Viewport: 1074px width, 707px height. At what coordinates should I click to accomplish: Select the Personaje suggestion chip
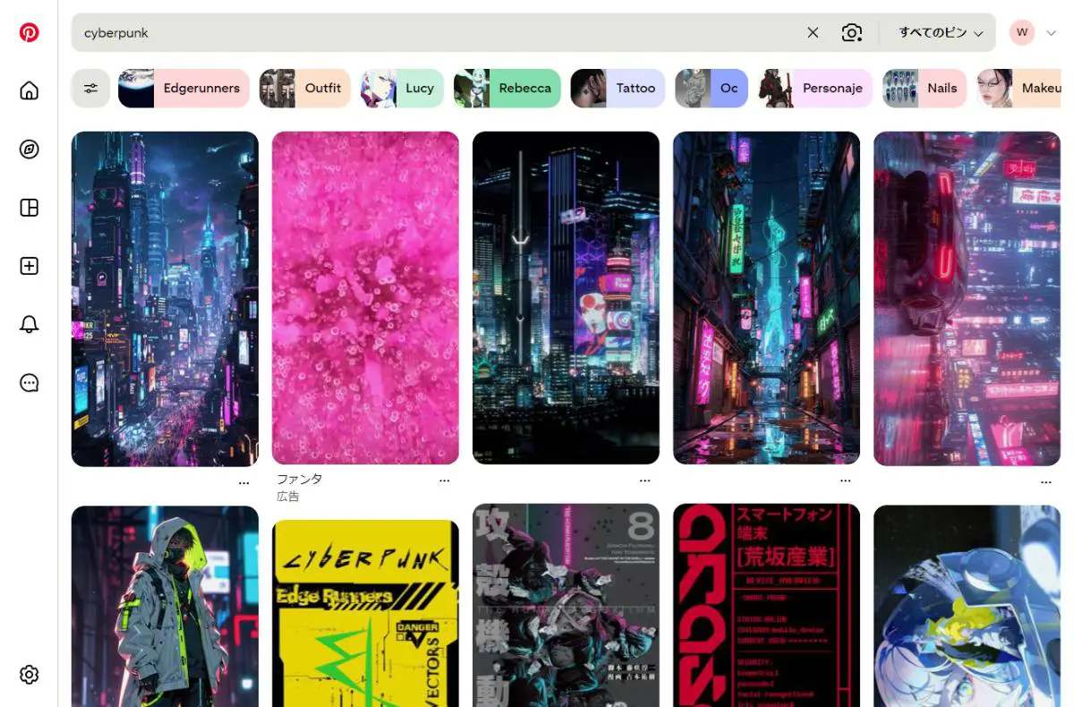click(x=814, y=89)
